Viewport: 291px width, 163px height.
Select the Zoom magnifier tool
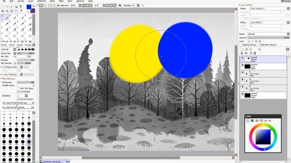[x=7, y=11]
